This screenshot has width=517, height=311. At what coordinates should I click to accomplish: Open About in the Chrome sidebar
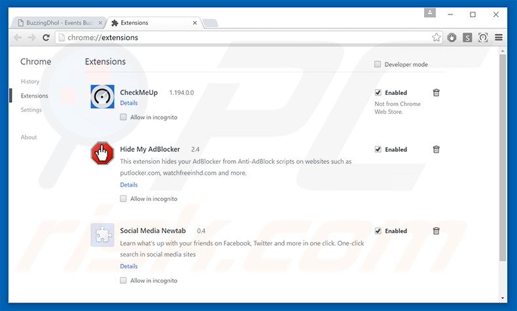29,137
